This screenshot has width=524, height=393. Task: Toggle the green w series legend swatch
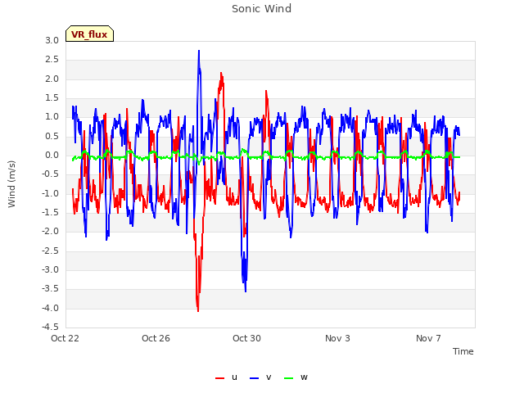(x=288, y=378)
